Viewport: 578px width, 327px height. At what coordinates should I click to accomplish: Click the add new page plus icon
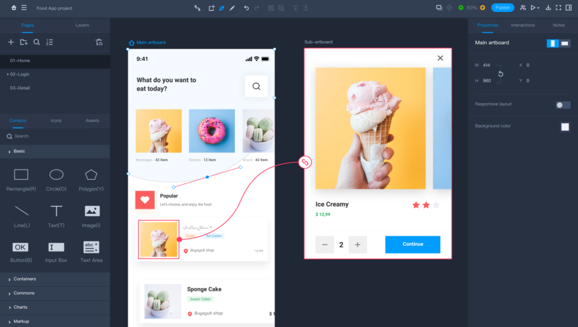[11, 42]
